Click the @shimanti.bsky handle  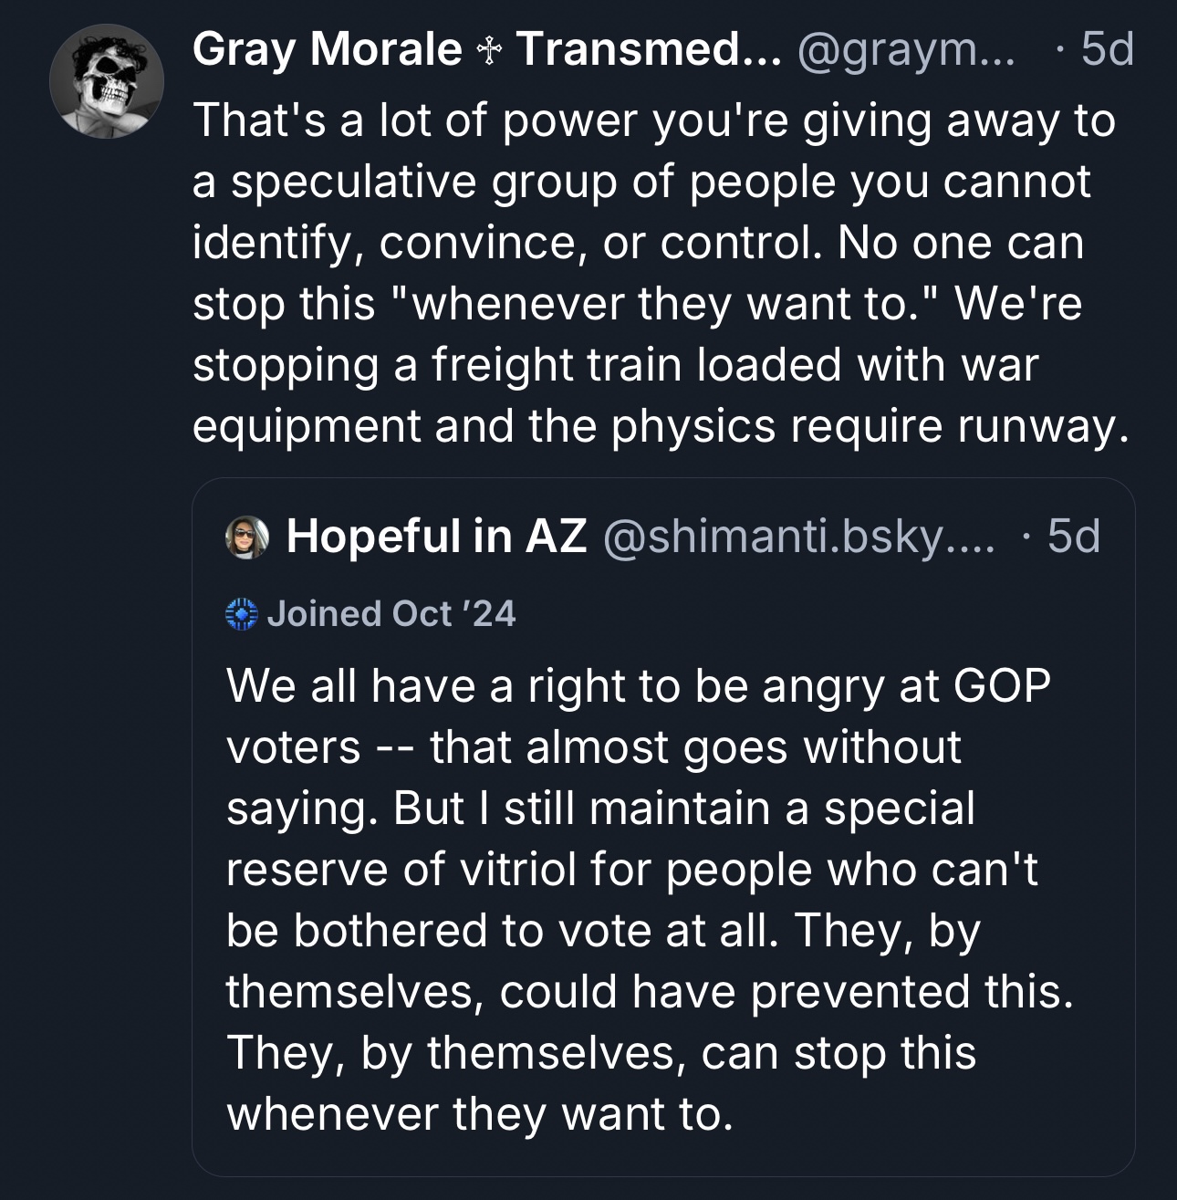tap(798, 537)
